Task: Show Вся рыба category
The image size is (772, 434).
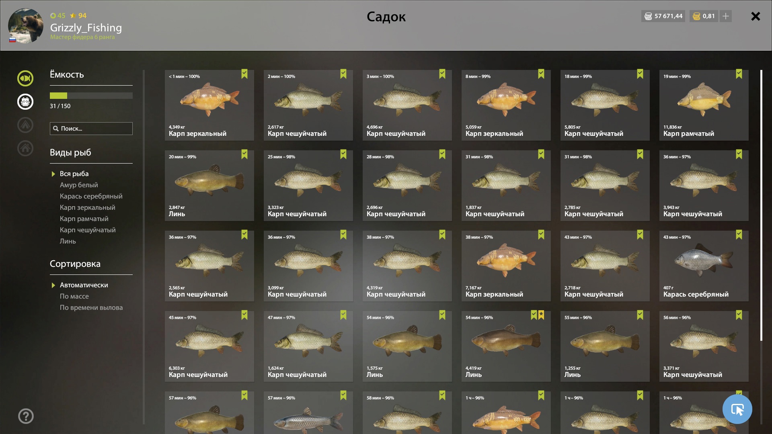Action: (x=74, y=174)
